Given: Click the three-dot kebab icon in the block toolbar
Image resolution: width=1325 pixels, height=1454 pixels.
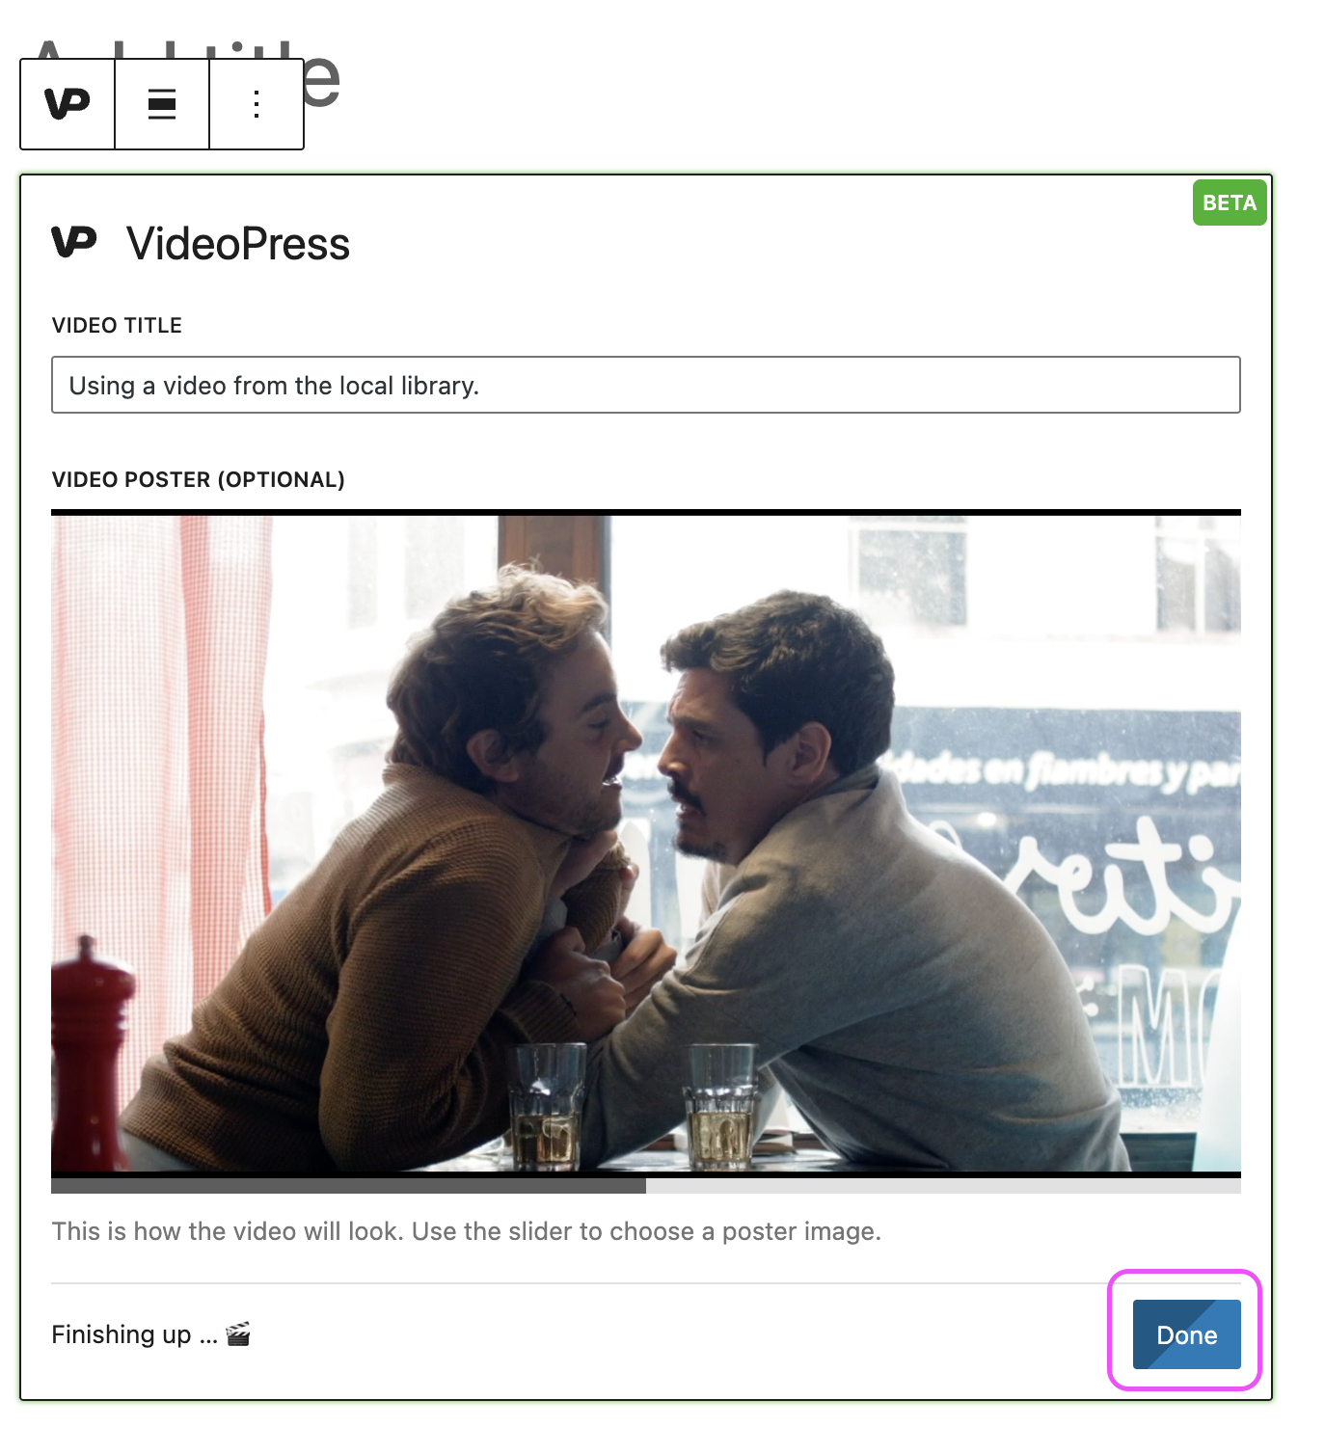Looking at the screenshot, I should coord(255,104).
